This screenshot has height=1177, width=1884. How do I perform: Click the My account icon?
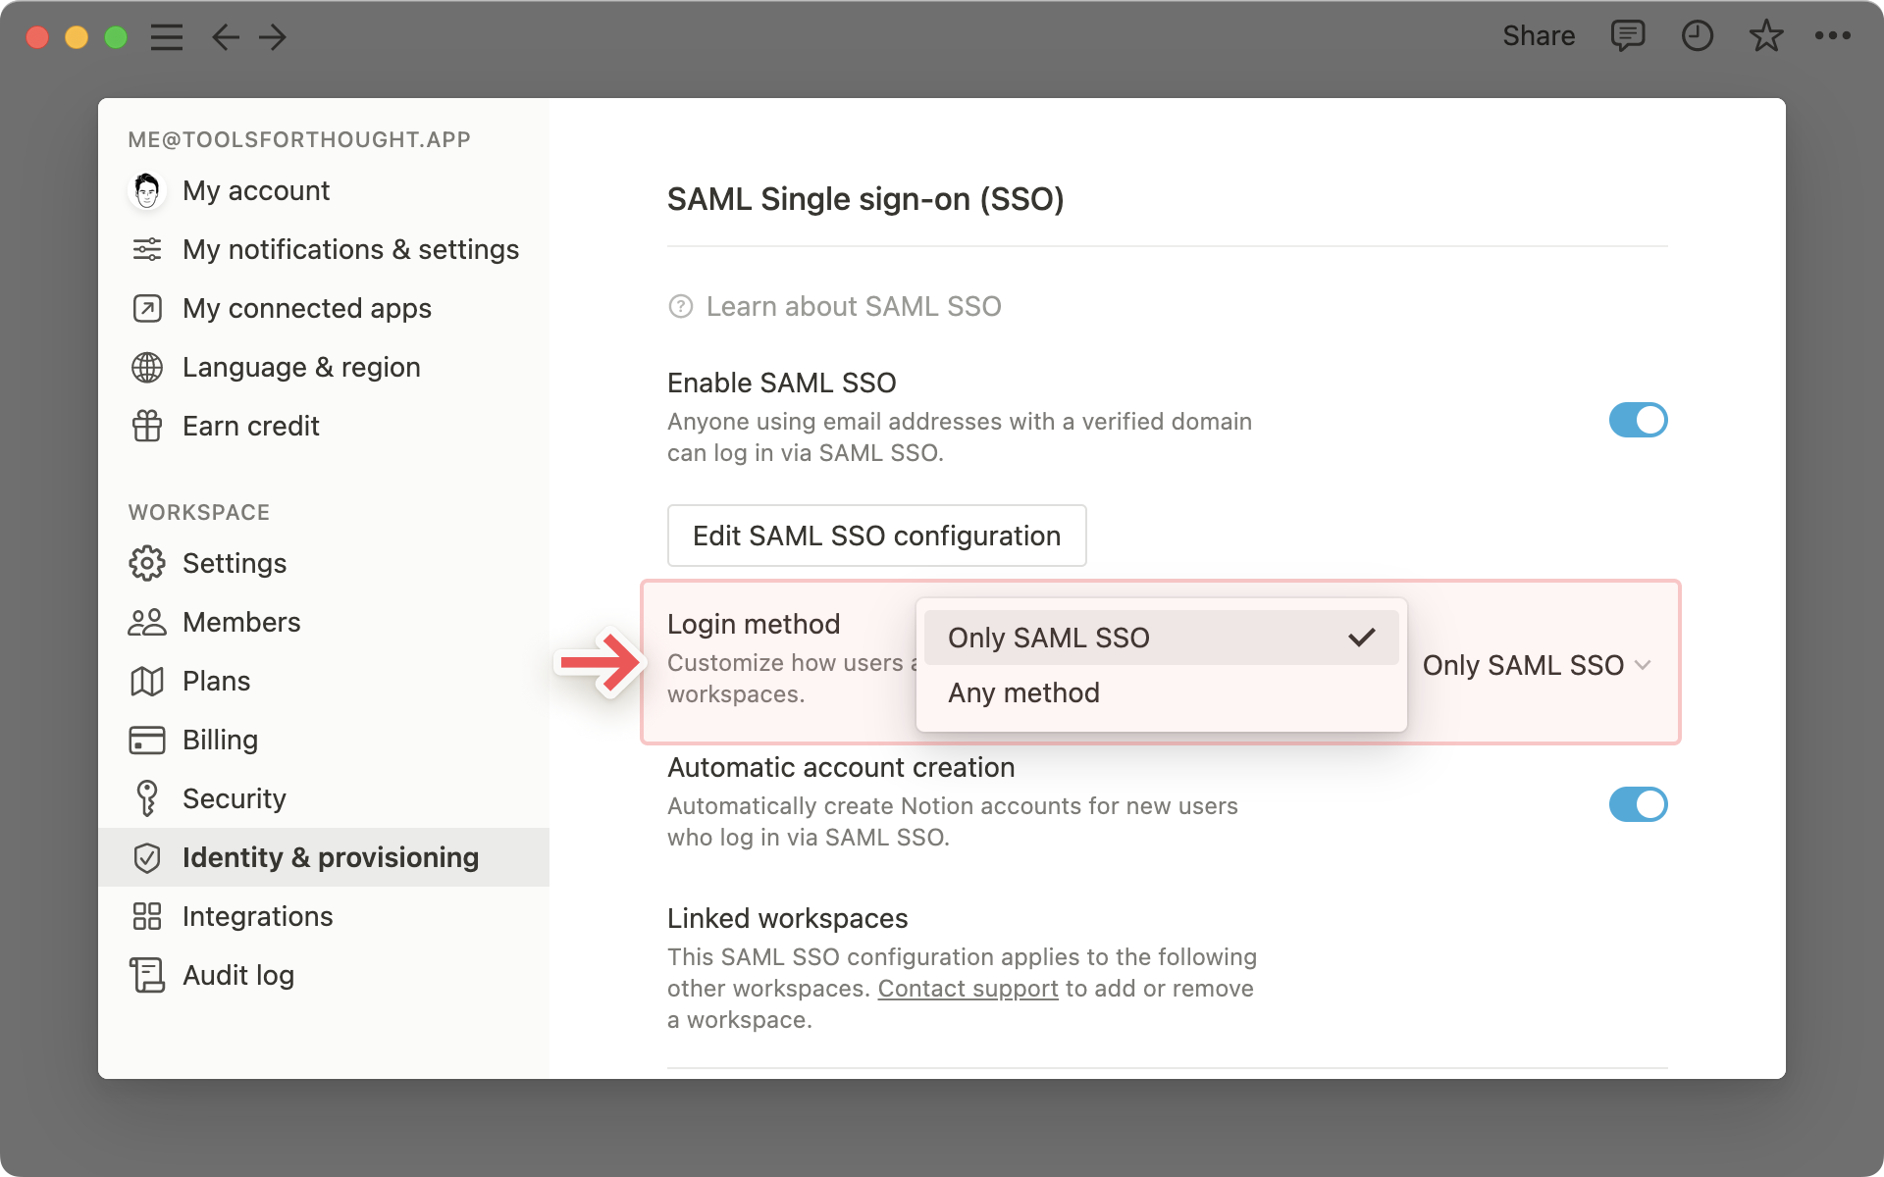point(146,190)
